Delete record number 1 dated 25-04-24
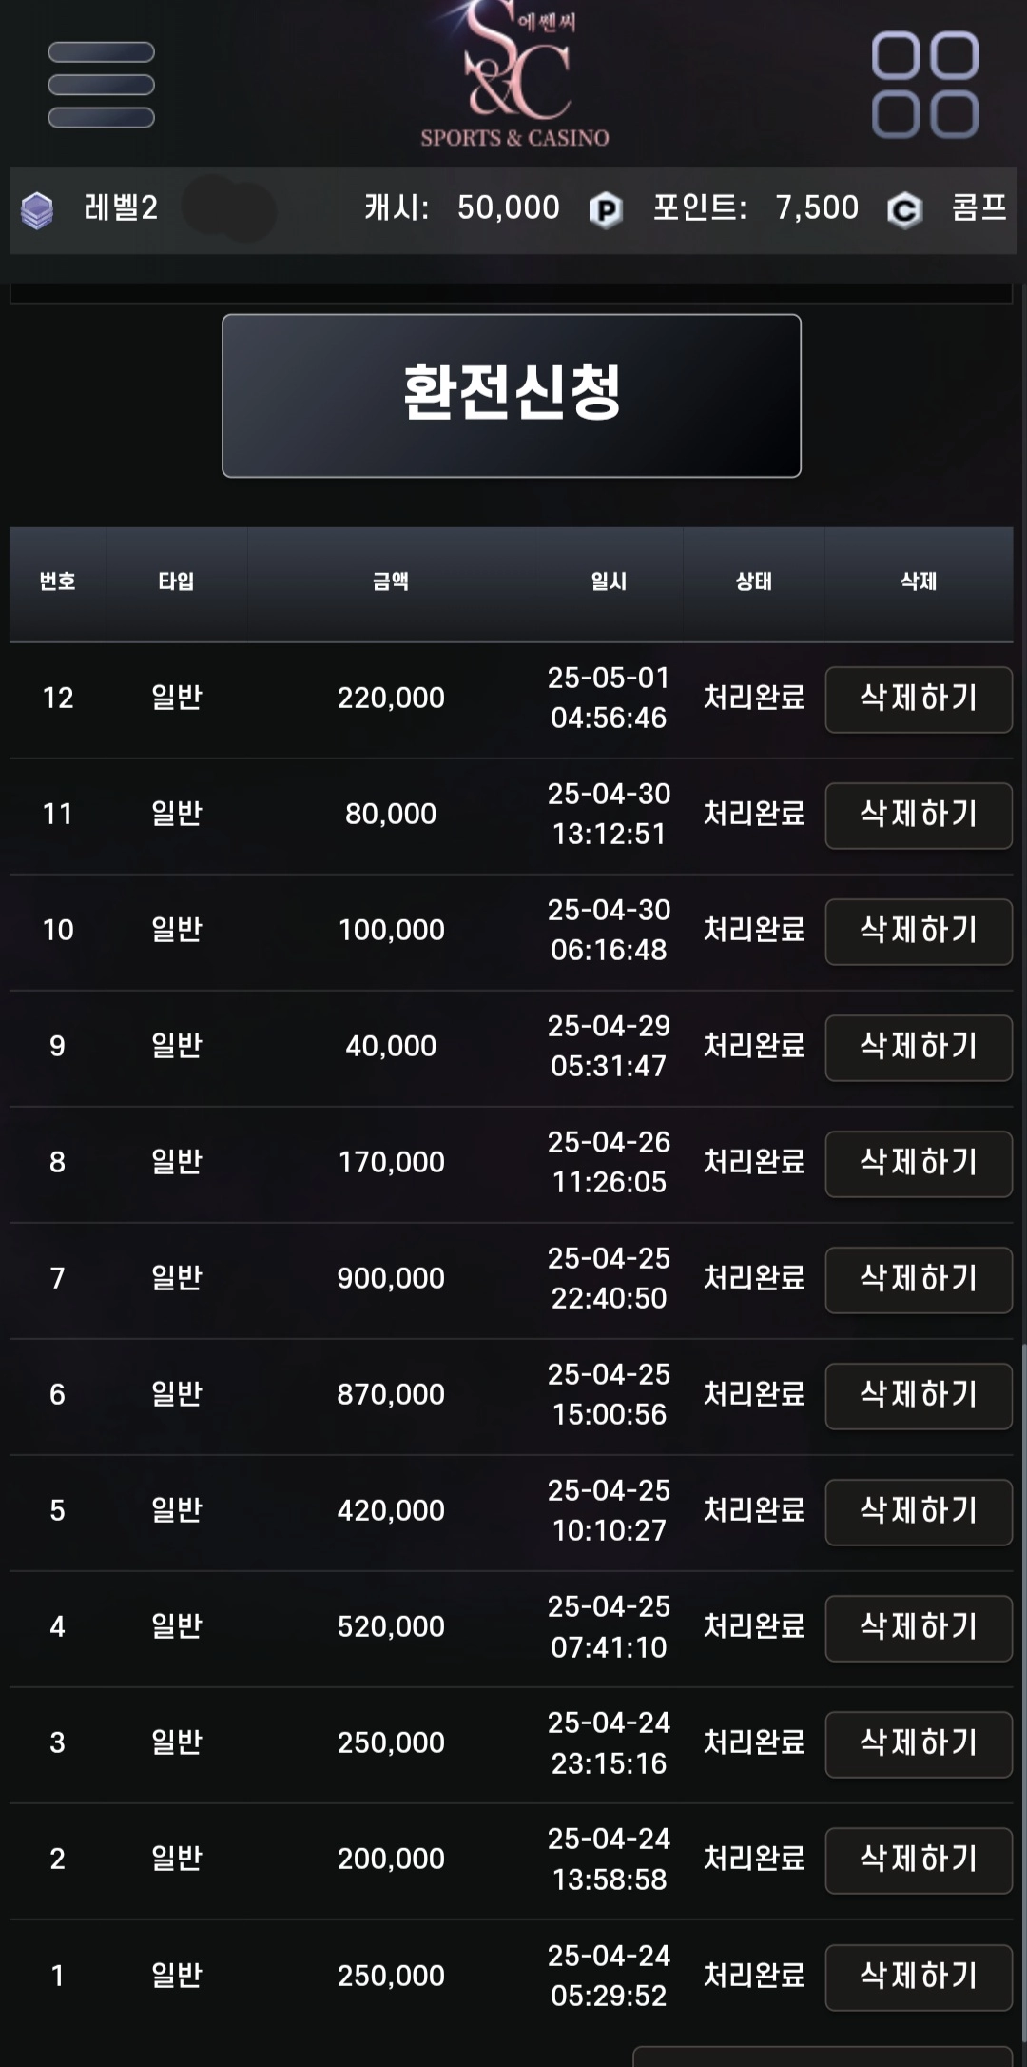The image size is (1027, 2067). 919,1978
